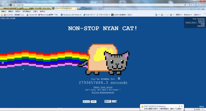Open the Tools (T) menu
The height and width of the screenshot is (111, 206).
(x=35, y=11)
